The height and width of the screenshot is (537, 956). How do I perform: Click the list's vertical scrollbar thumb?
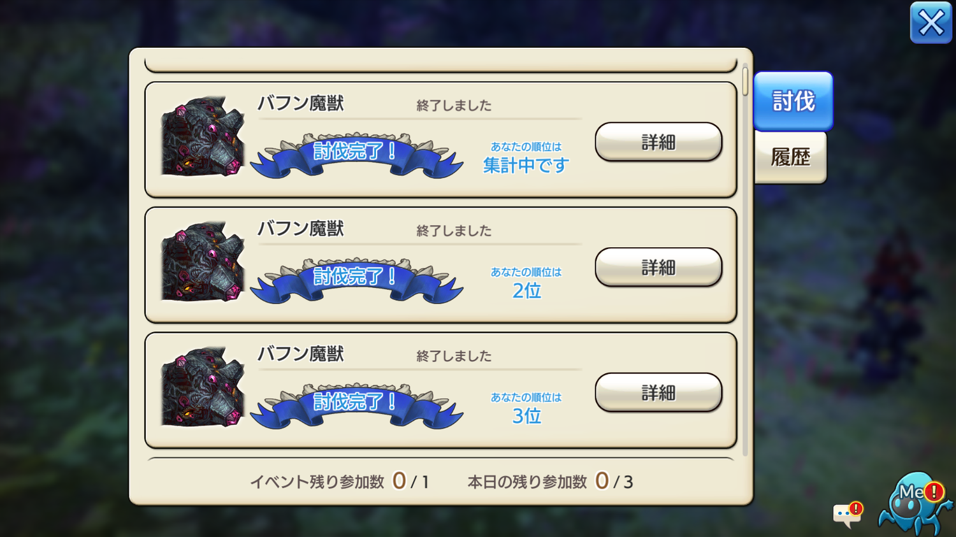pyautogui.click(x=745, y=80)
